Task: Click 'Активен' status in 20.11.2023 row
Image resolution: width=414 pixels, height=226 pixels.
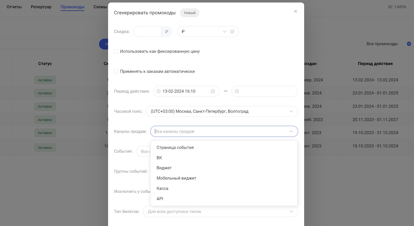Action: (x=45, y=120)
